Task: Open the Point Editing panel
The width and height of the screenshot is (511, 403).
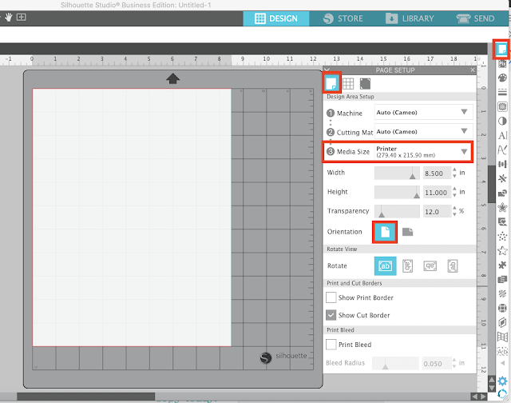Action: [502, 150]
